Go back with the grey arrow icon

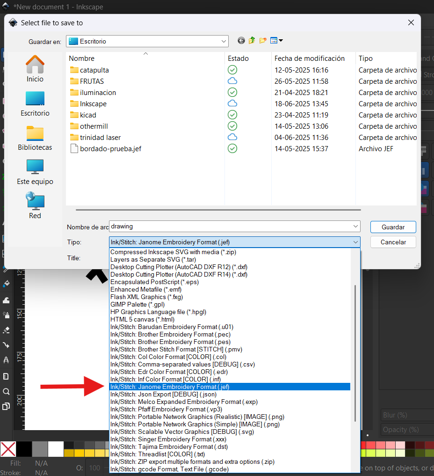[x=241, y=40]
